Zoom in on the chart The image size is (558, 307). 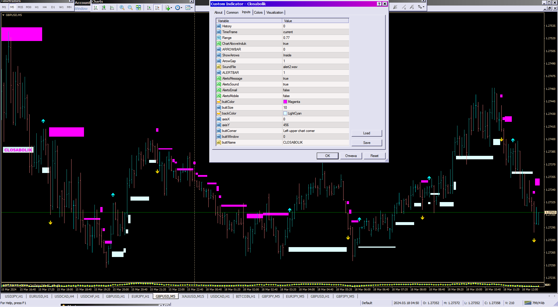click(122, 8)
